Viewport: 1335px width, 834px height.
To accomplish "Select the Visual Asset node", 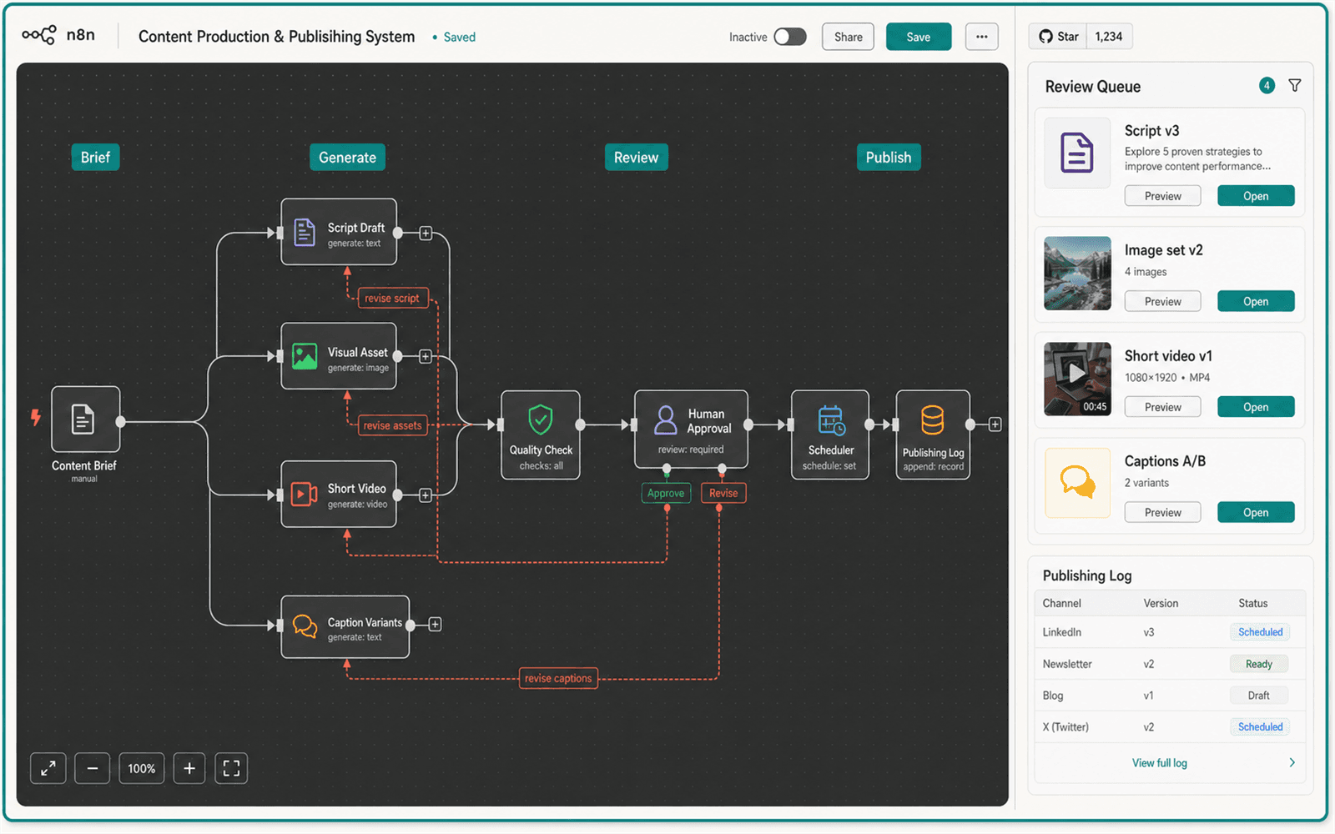I will (339, 356).
